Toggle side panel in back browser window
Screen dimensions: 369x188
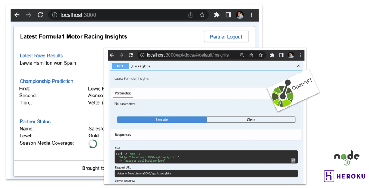tap(228, 15)
